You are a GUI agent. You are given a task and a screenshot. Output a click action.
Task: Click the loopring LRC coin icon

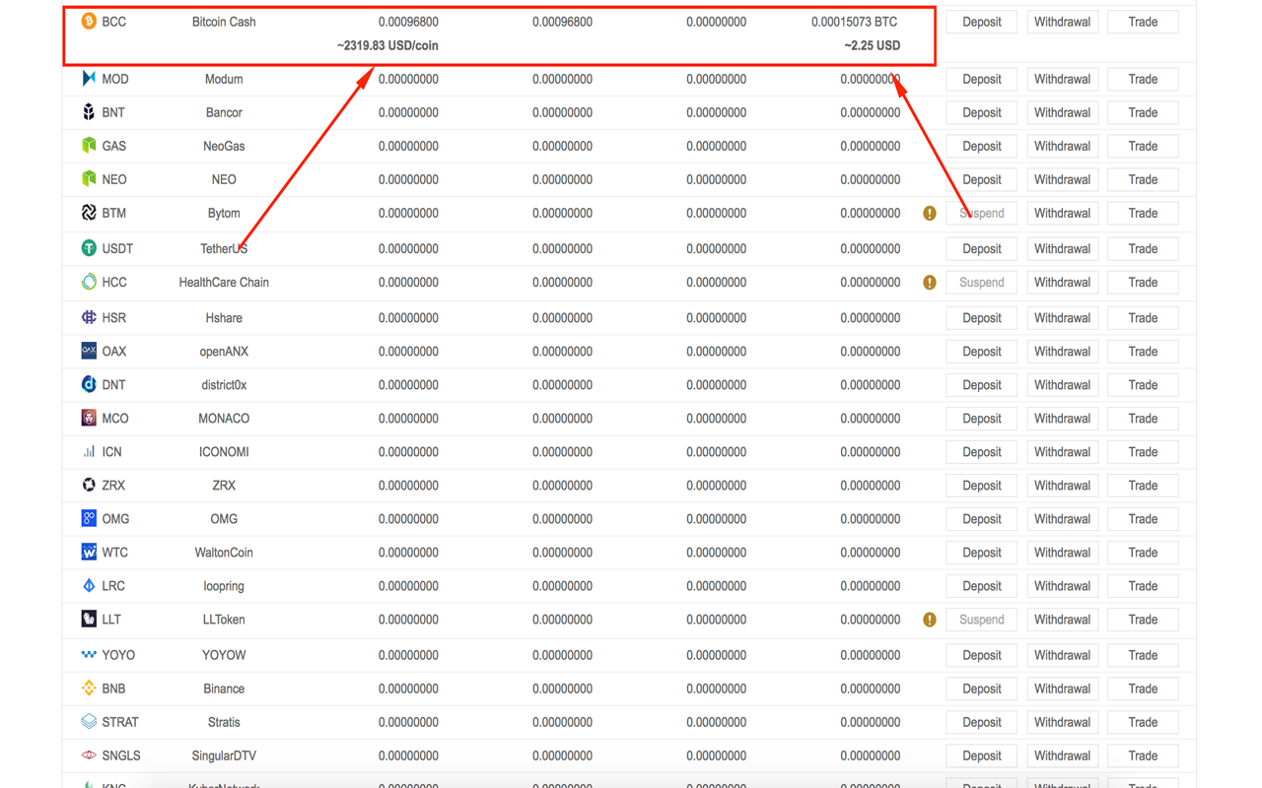89,585
